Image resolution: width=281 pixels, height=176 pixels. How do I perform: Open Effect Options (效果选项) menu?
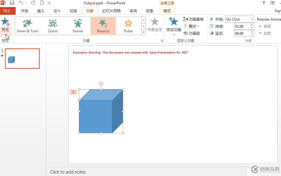click(155, 26)
